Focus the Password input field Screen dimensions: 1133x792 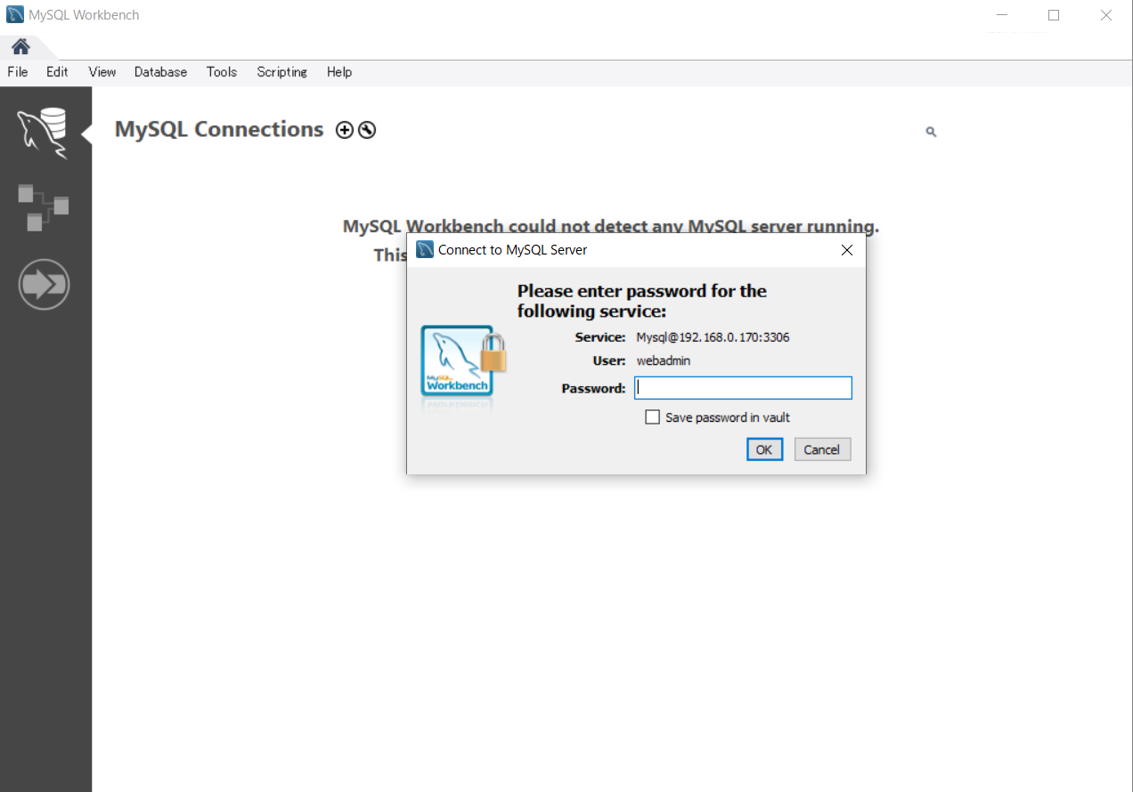pyautogui.click(x=743, y=388)
